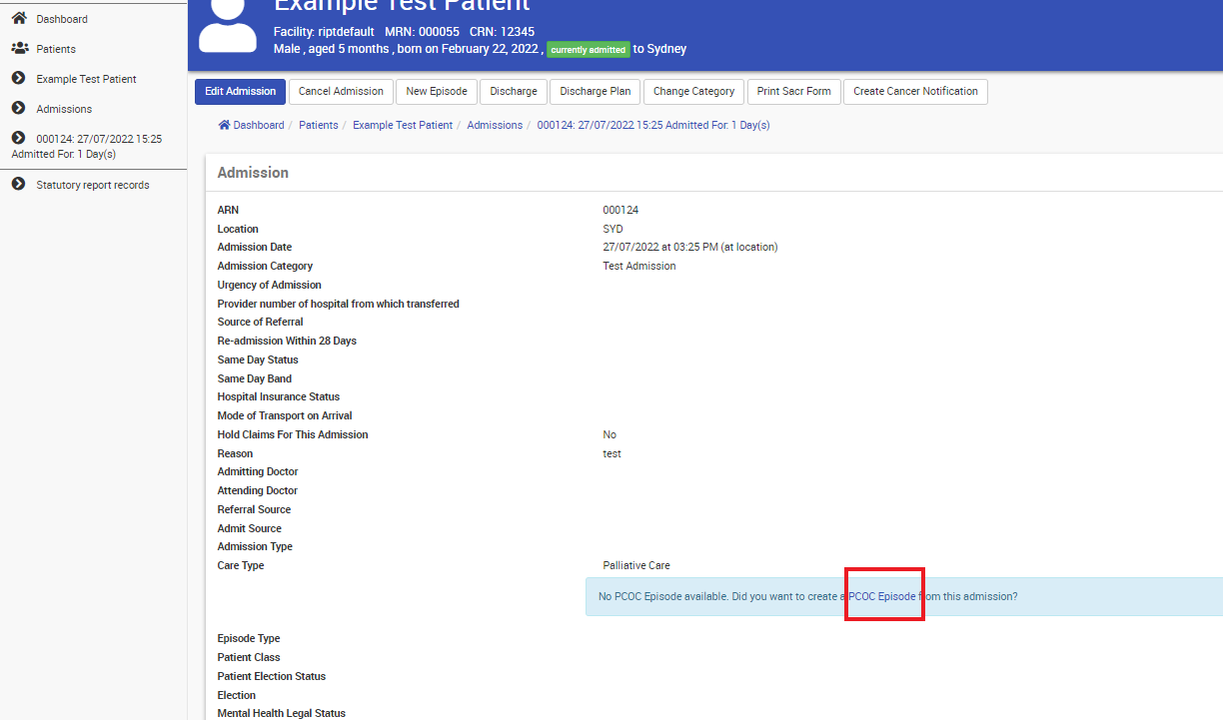
Task: Click the chevron icon beside 000124 admission entry
Action: tap(18, 139)
